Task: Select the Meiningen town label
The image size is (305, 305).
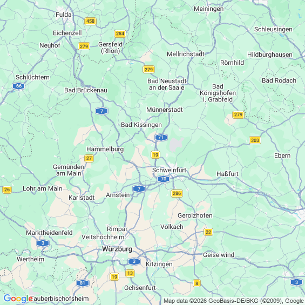Action: click(x=209, y=9)
